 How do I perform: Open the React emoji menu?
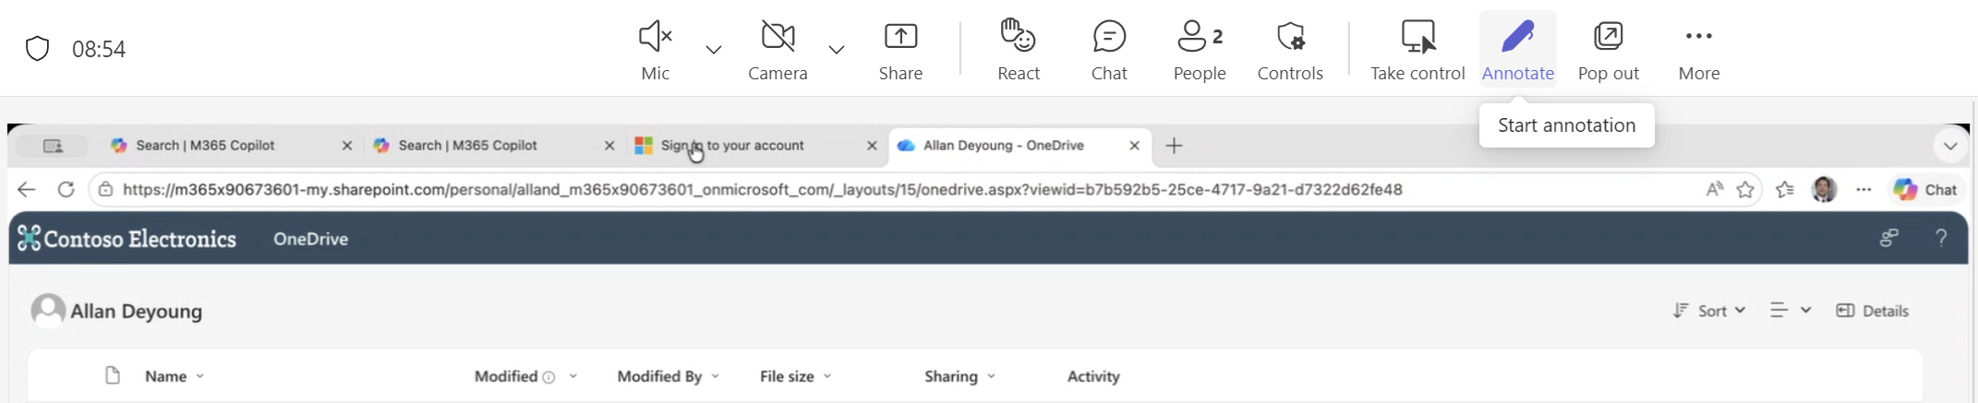[x=1019, y=50]
